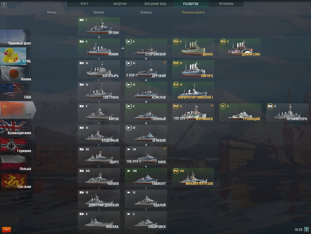Select the Туманный флот nation flag
This screenshot has height=234, width=311.
click(16, 38)
